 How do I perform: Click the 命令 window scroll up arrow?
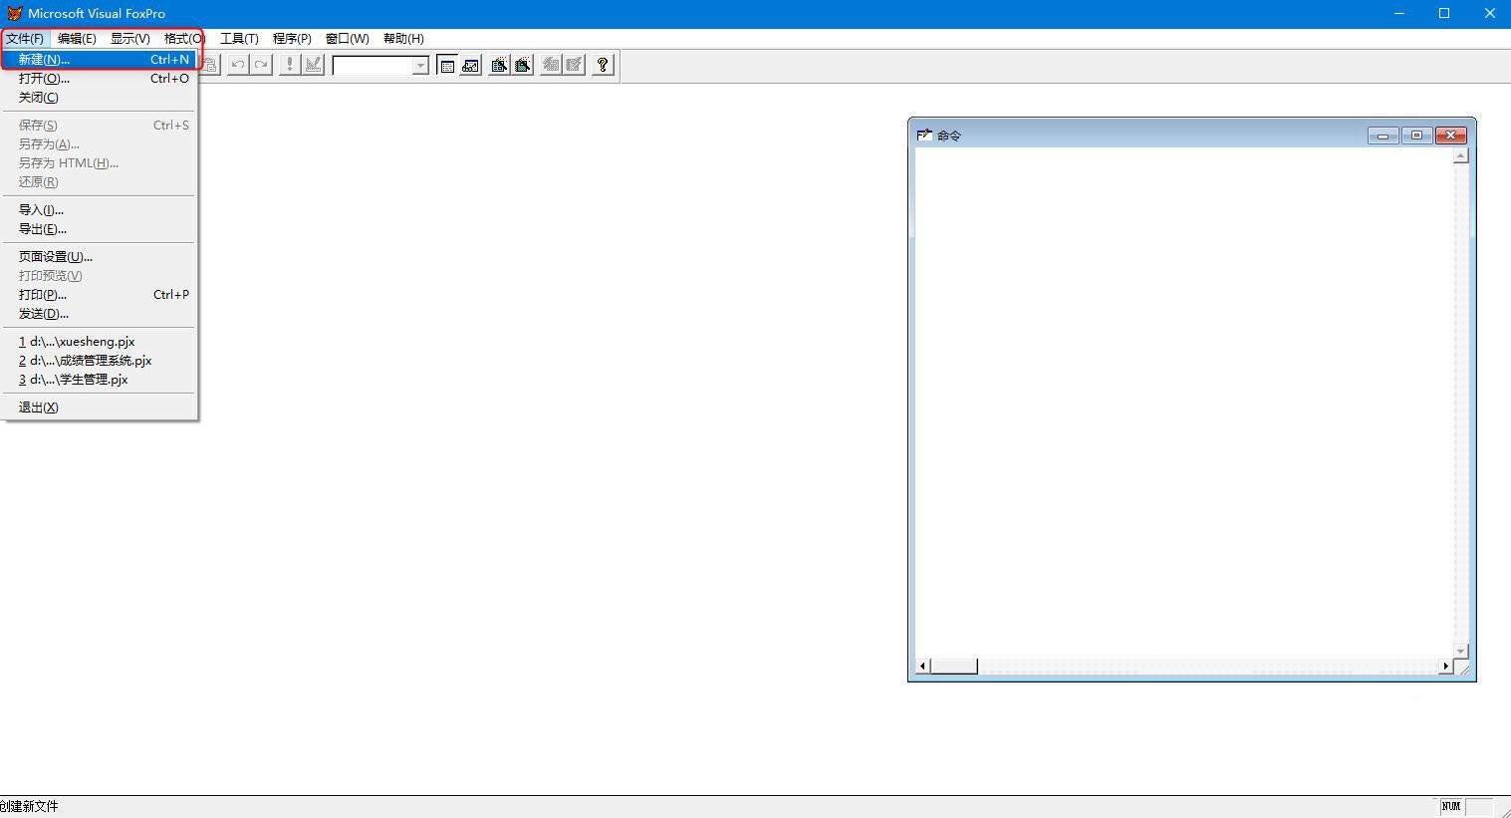pyautogui.click(x=1461, y=156)
